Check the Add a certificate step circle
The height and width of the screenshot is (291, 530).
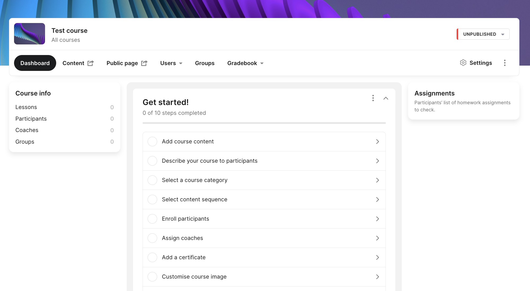click(152, 257)
